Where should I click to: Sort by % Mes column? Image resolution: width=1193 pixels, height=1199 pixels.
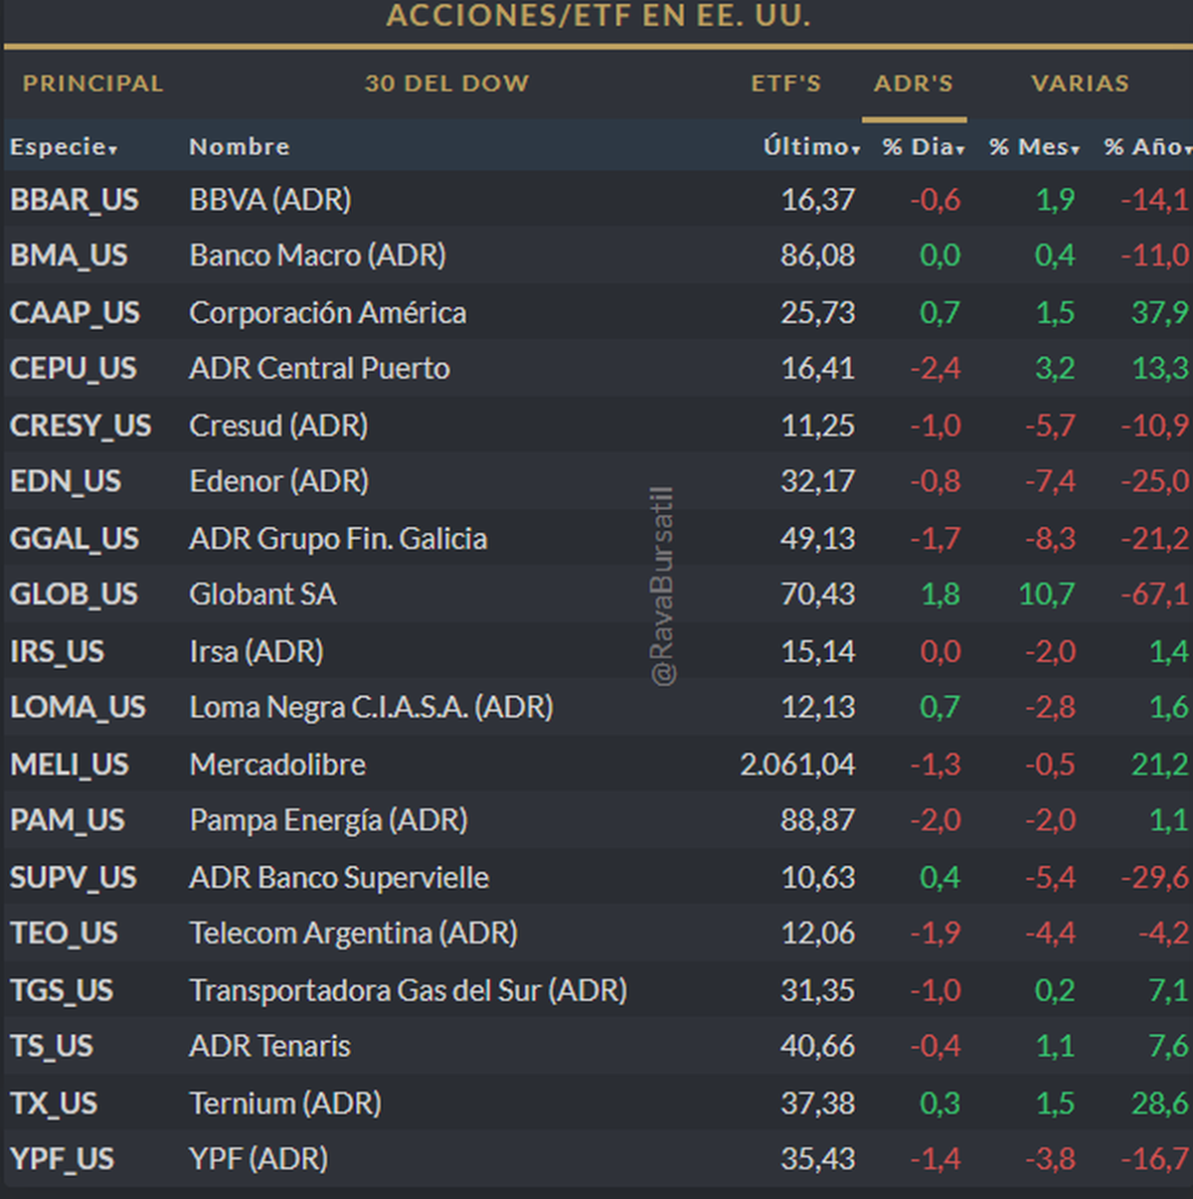tap(1034, 147)
